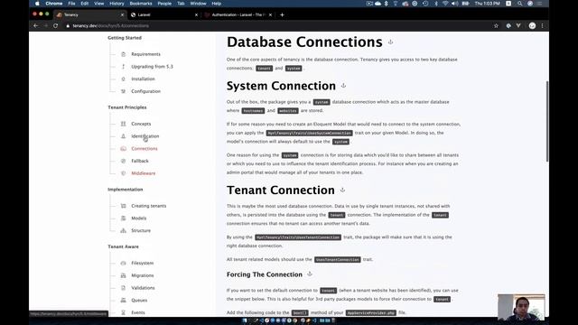The height and width of the screenshot is (325, 578).
Task: Click anchor icon beside Database Connections heading
Action: 390,42
